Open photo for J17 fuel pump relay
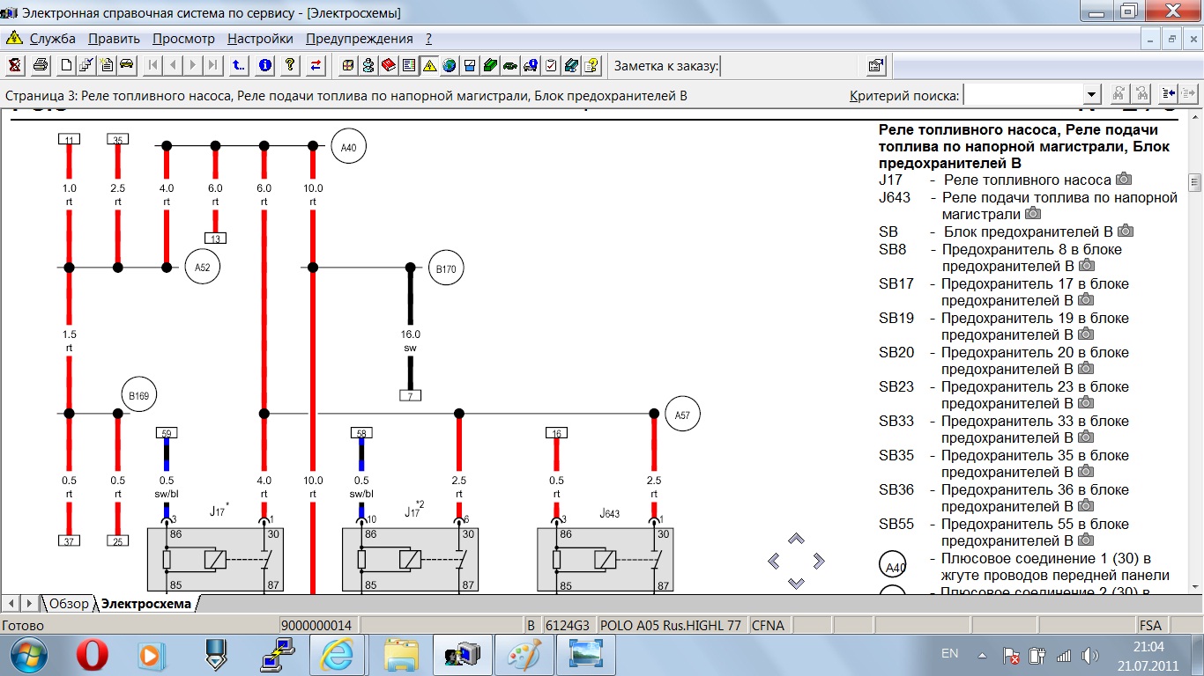The width and height of the screenshot is (1204, 676). coord(1123,180)
